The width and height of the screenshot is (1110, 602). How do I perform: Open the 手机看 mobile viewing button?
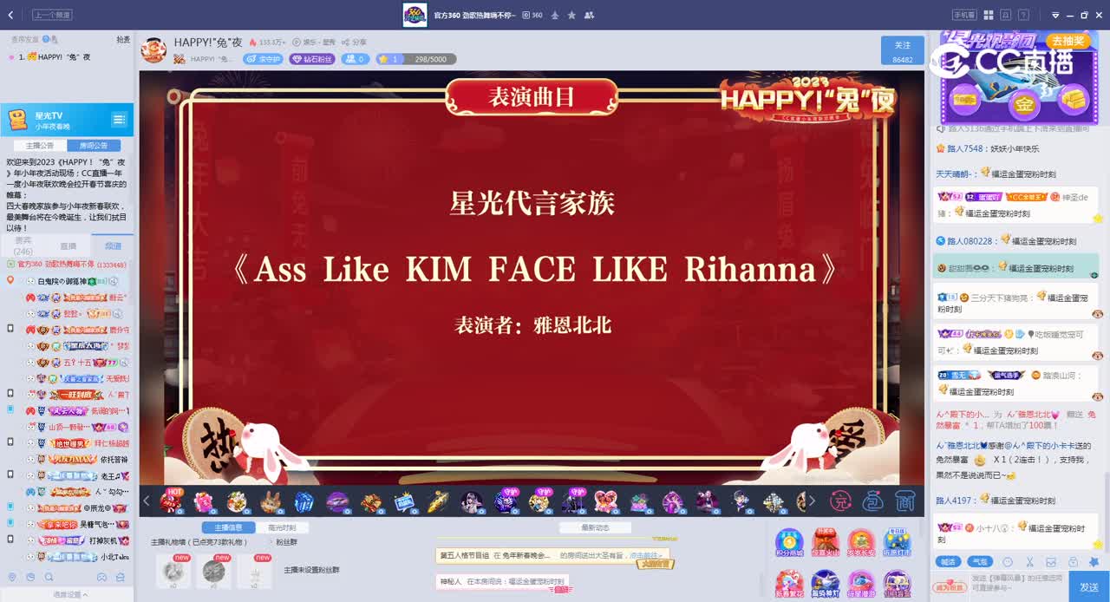[964, 15]
